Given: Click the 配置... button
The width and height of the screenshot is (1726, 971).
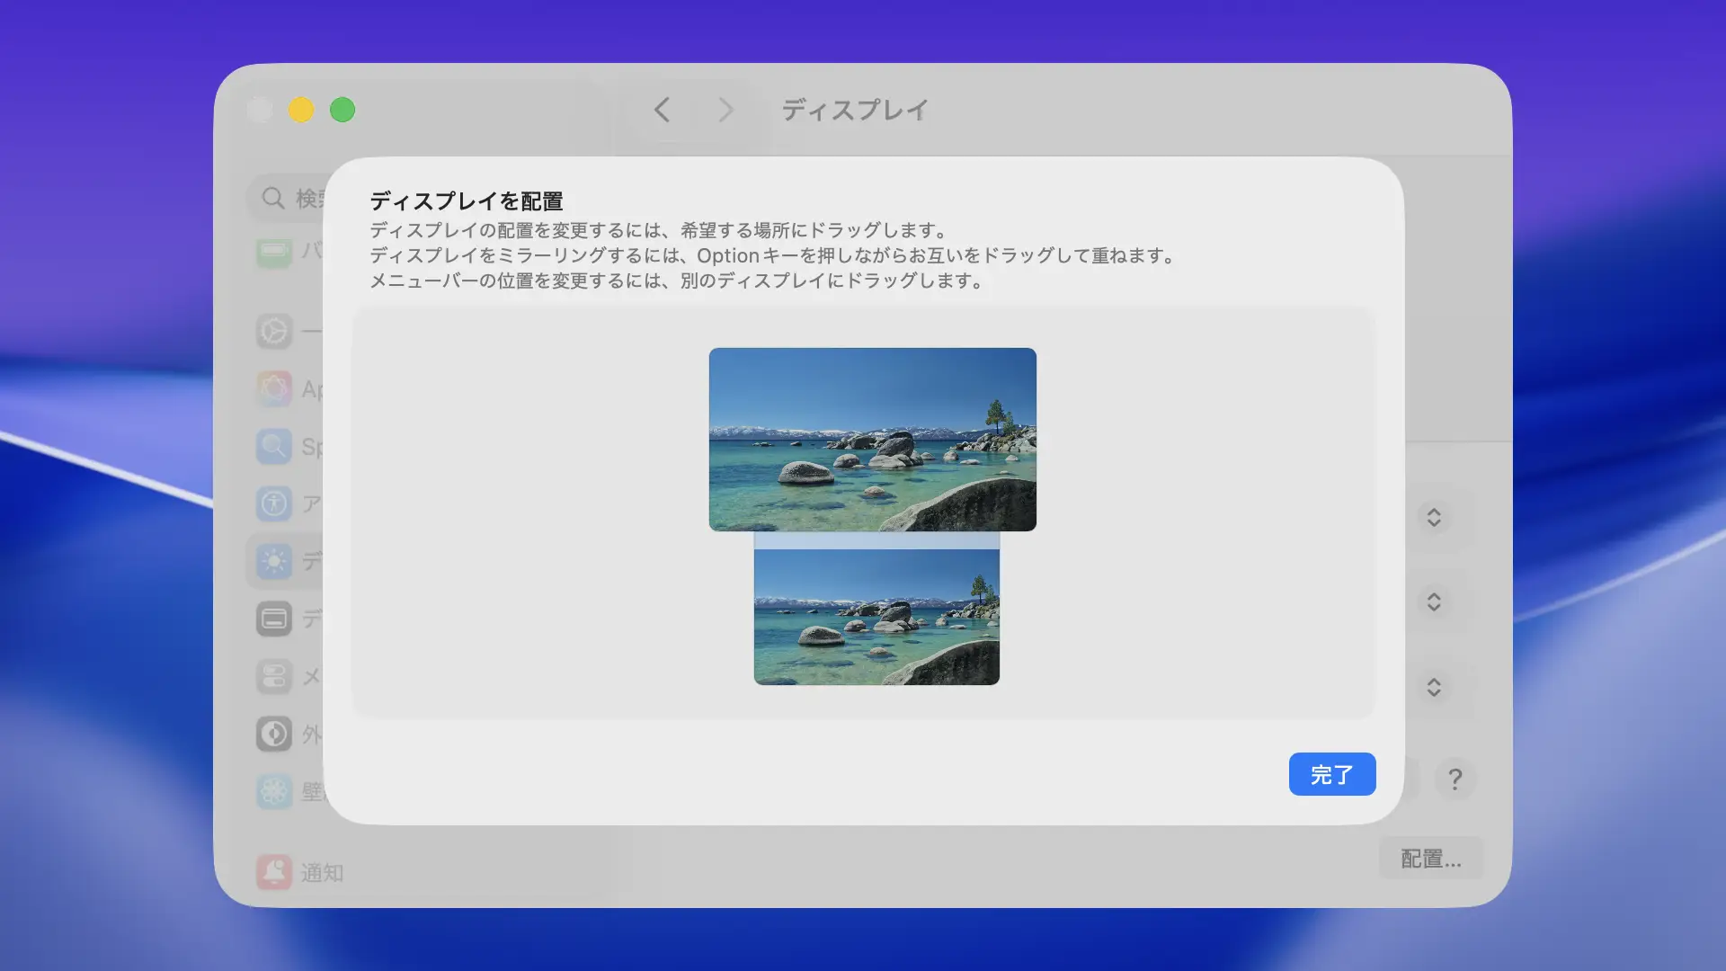Looking at the screenshot, I should tap(1430, 859).
